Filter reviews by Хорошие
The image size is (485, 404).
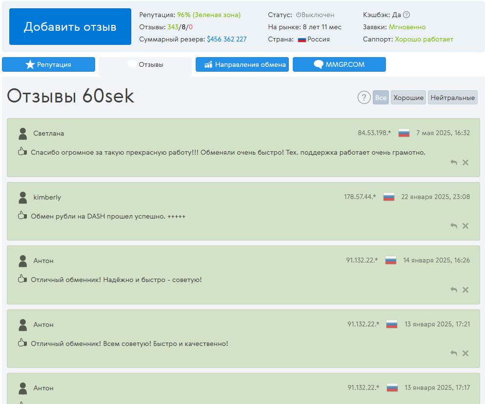(x=408, y=98)
